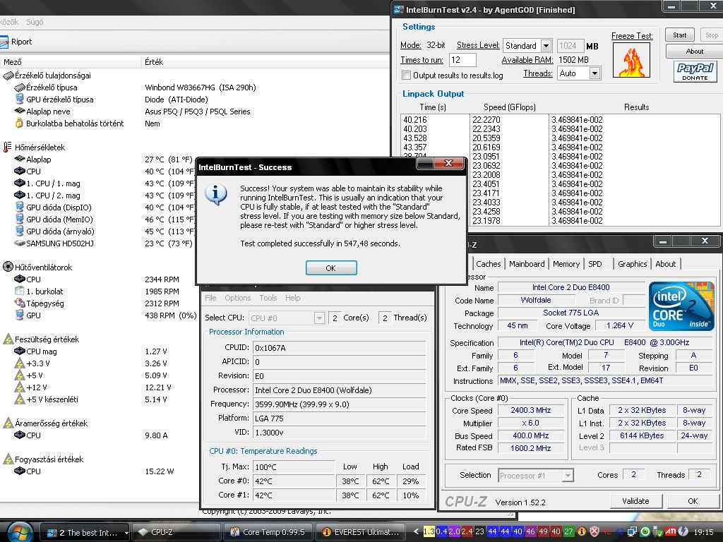Click the safely remove hardware tray icon
The image size is (723, 542).
(x=657, y=532)
